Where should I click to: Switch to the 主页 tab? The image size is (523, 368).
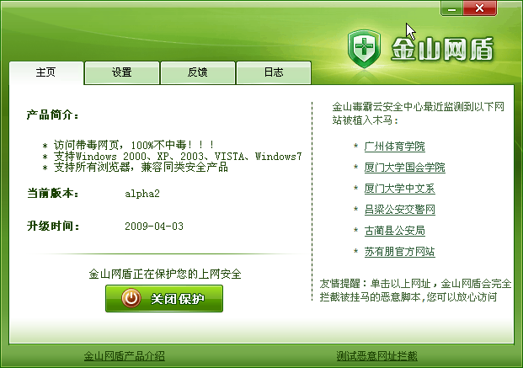pyautogui.click(x=46, y=72)
